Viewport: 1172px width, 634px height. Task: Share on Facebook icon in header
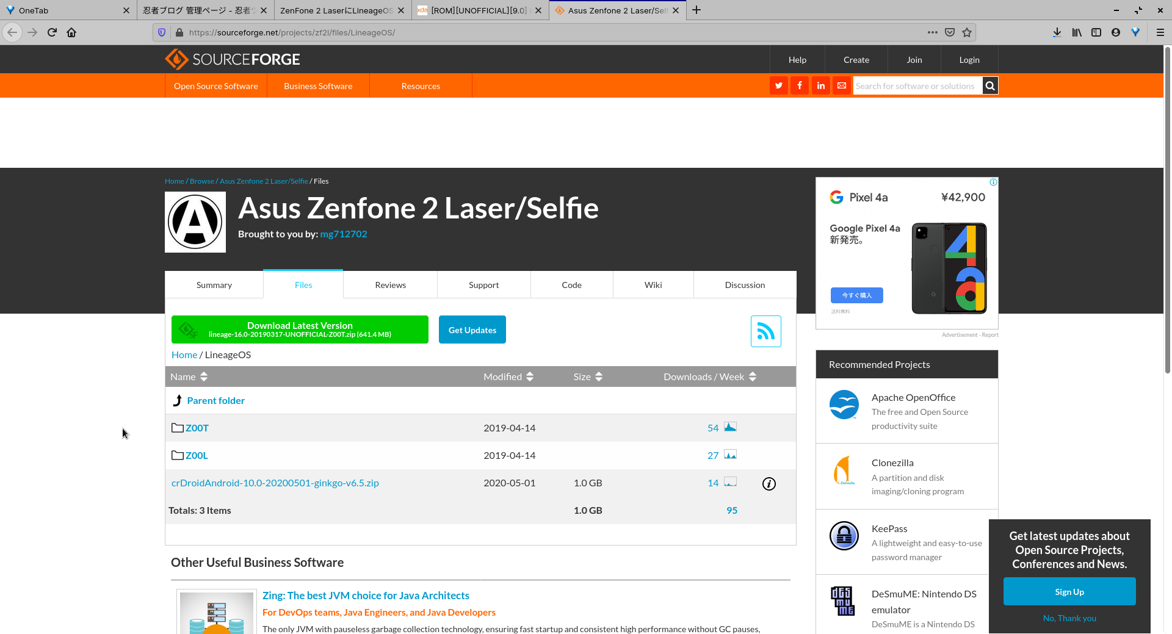(x=800, y=86)
